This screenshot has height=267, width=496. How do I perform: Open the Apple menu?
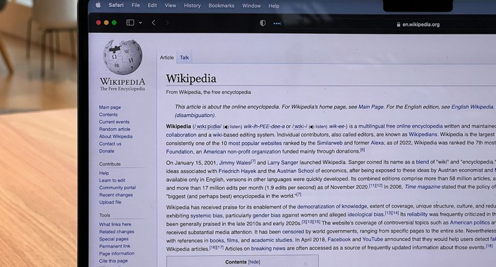click(98, 5)
